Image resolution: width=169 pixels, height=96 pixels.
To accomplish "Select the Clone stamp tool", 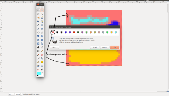I will tap(38, 62).
